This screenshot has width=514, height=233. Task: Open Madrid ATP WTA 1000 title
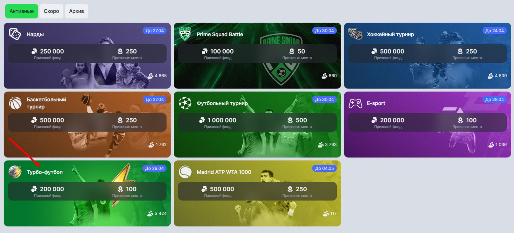pyautogui.click(x=224, y=172)
